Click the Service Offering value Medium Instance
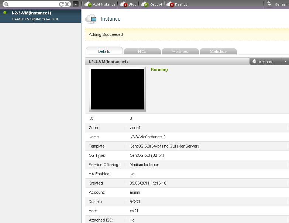The image size is (289, 223). [144, 165]
